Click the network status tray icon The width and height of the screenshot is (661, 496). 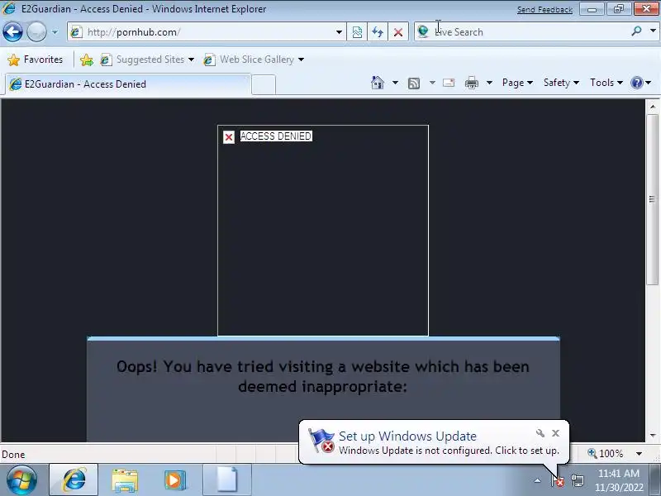tap(578, 480)
